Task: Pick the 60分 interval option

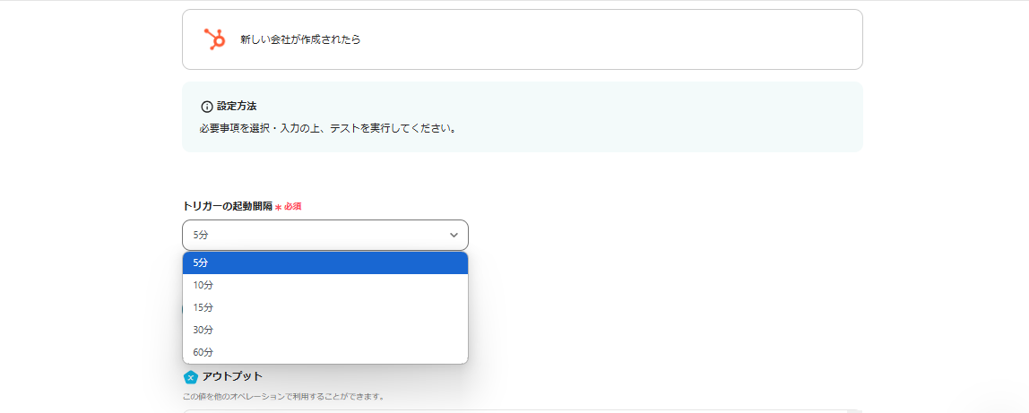Action: tap(325, 352)
